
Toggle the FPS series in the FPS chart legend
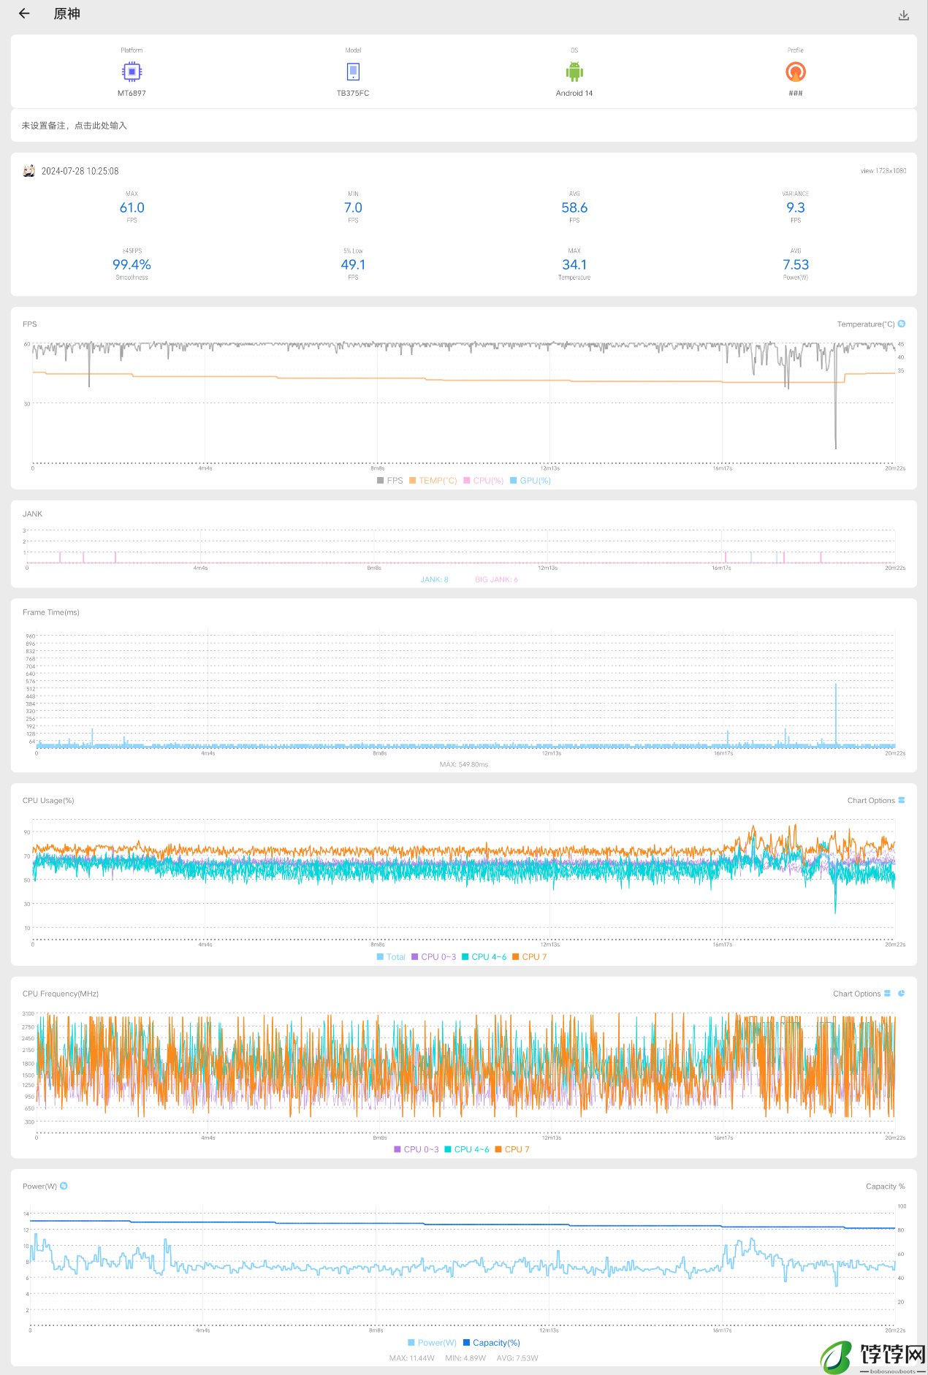point(390,481)
